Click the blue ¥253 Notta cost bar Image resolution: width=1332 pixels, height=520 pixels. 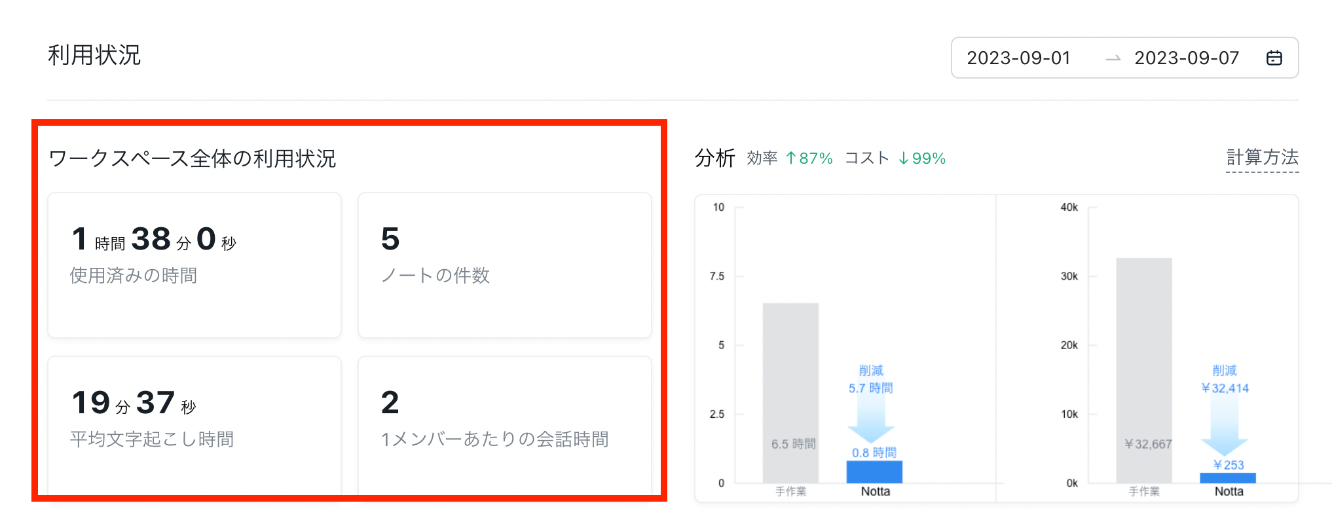pyautogui.click(x=1228, y=478)
